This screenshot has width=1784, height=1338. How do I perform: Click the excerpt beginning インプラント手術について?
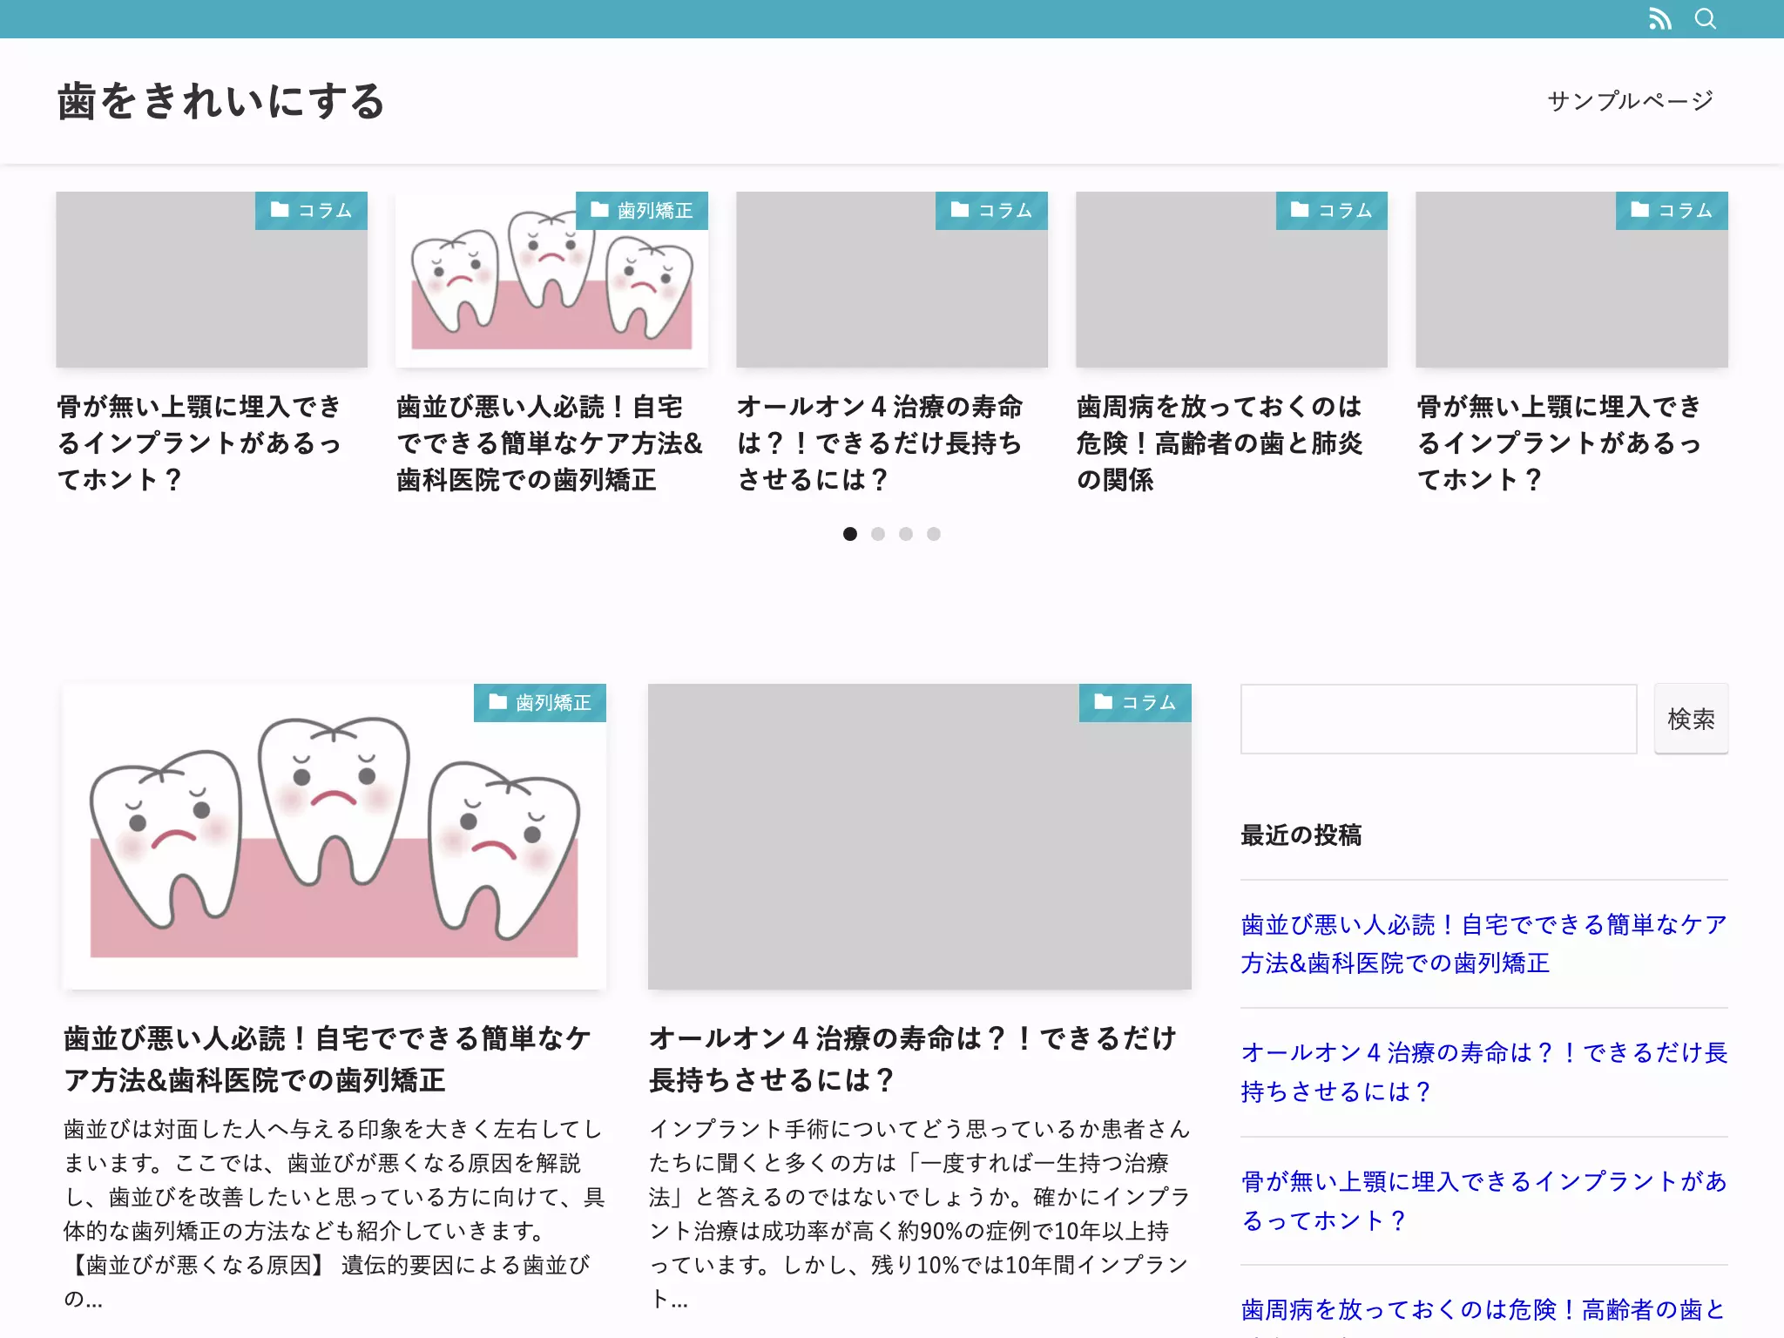(x=920, y=1214)
